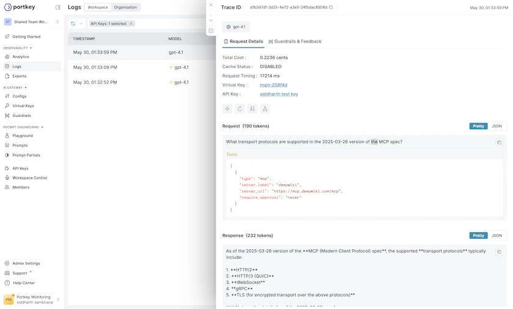Open the Playground

[x=23, y=135]
